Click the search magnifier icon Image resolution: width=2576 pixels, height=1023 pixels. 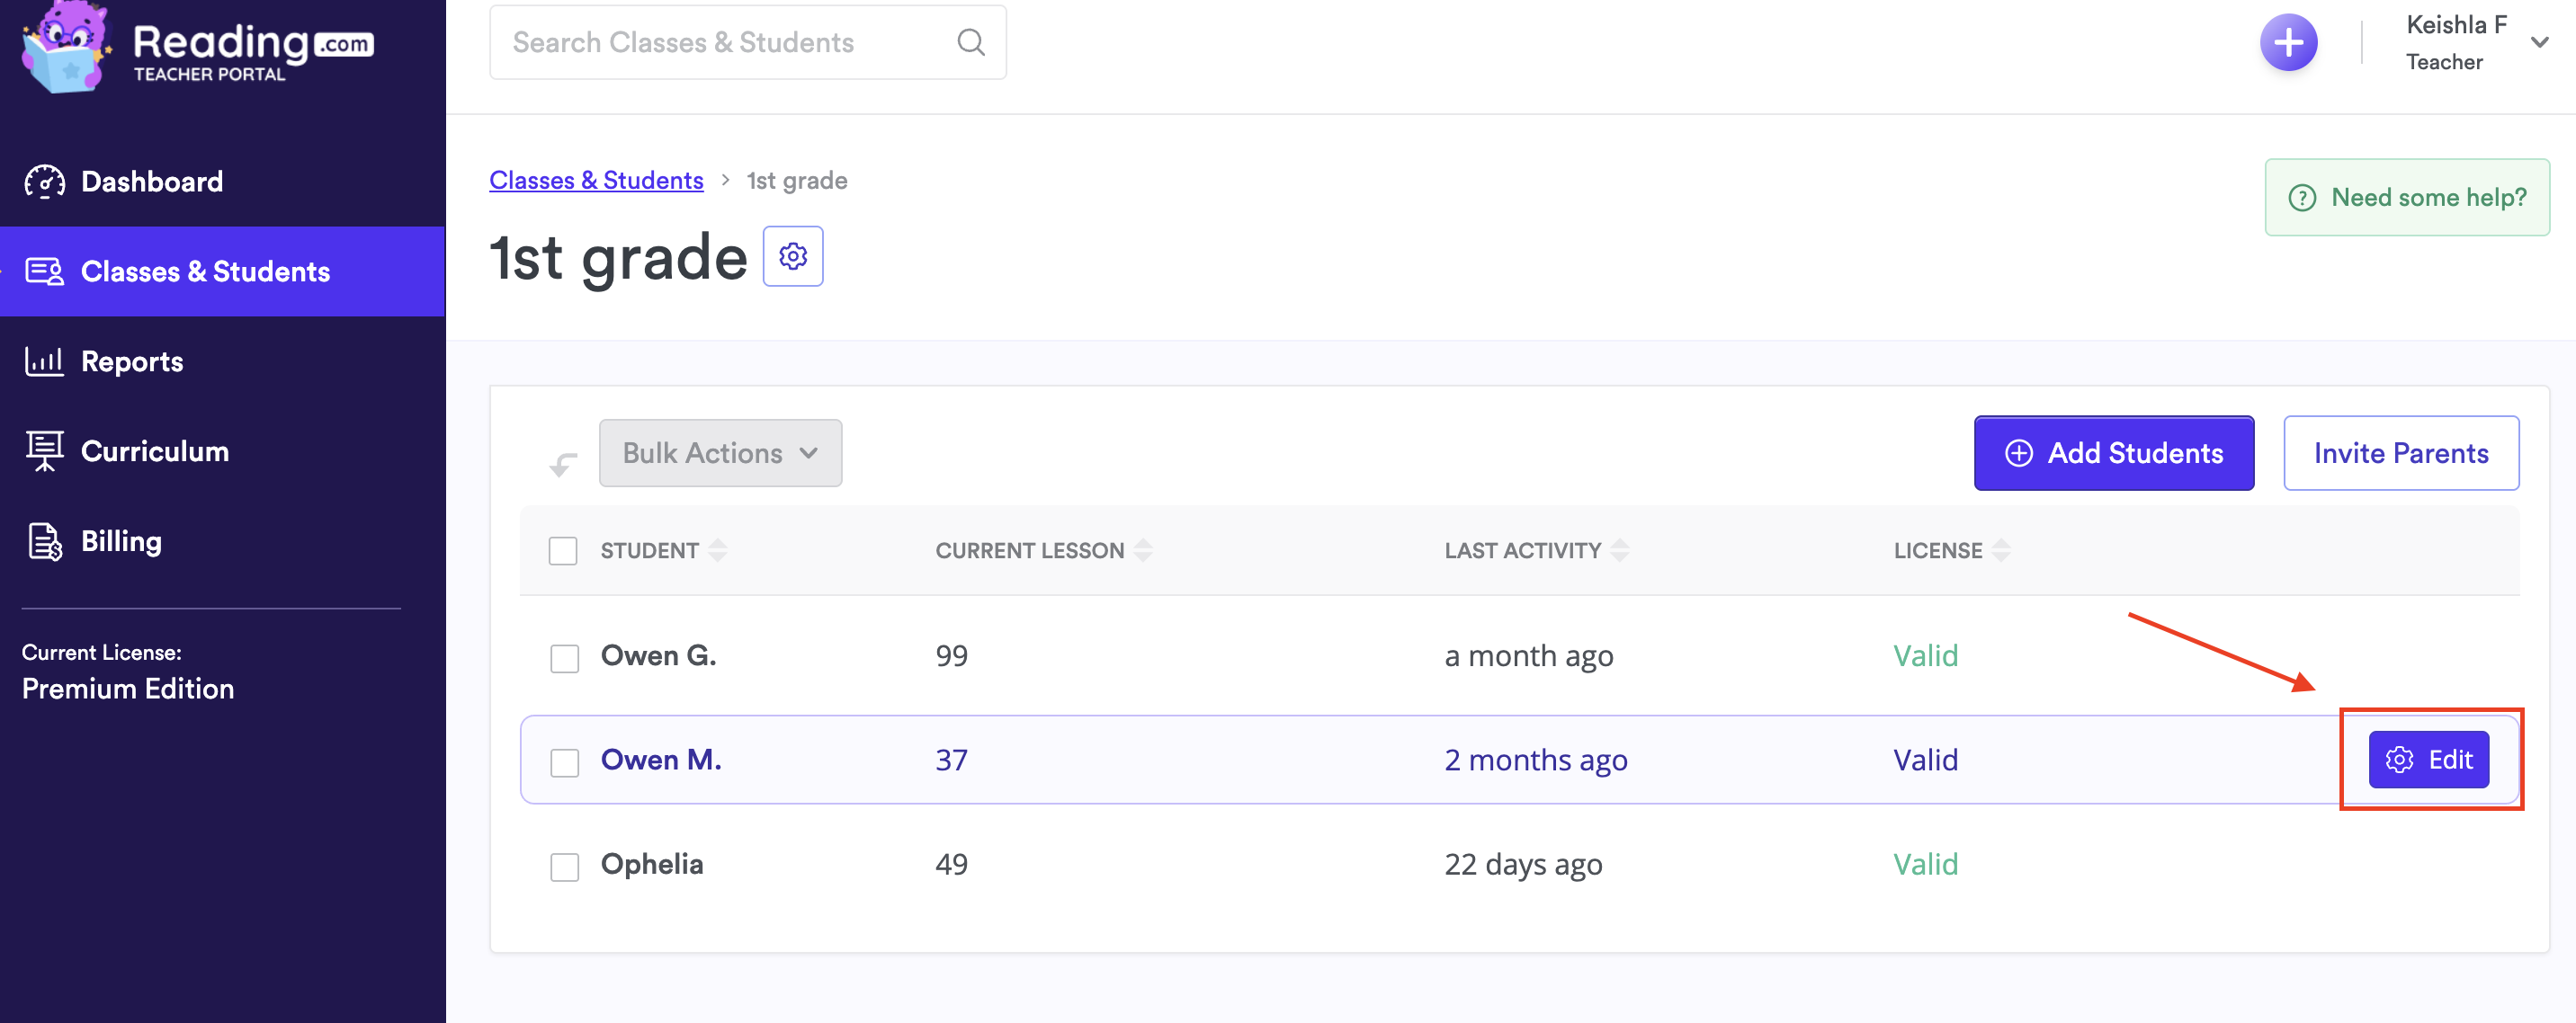coord(970,42)
